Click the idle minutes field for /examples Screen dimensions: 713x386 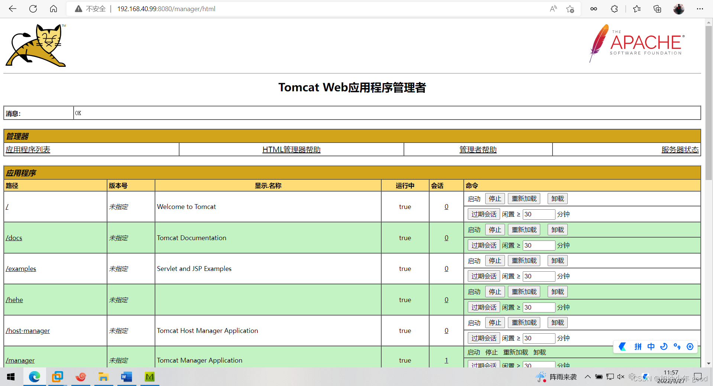coord(539,276)
